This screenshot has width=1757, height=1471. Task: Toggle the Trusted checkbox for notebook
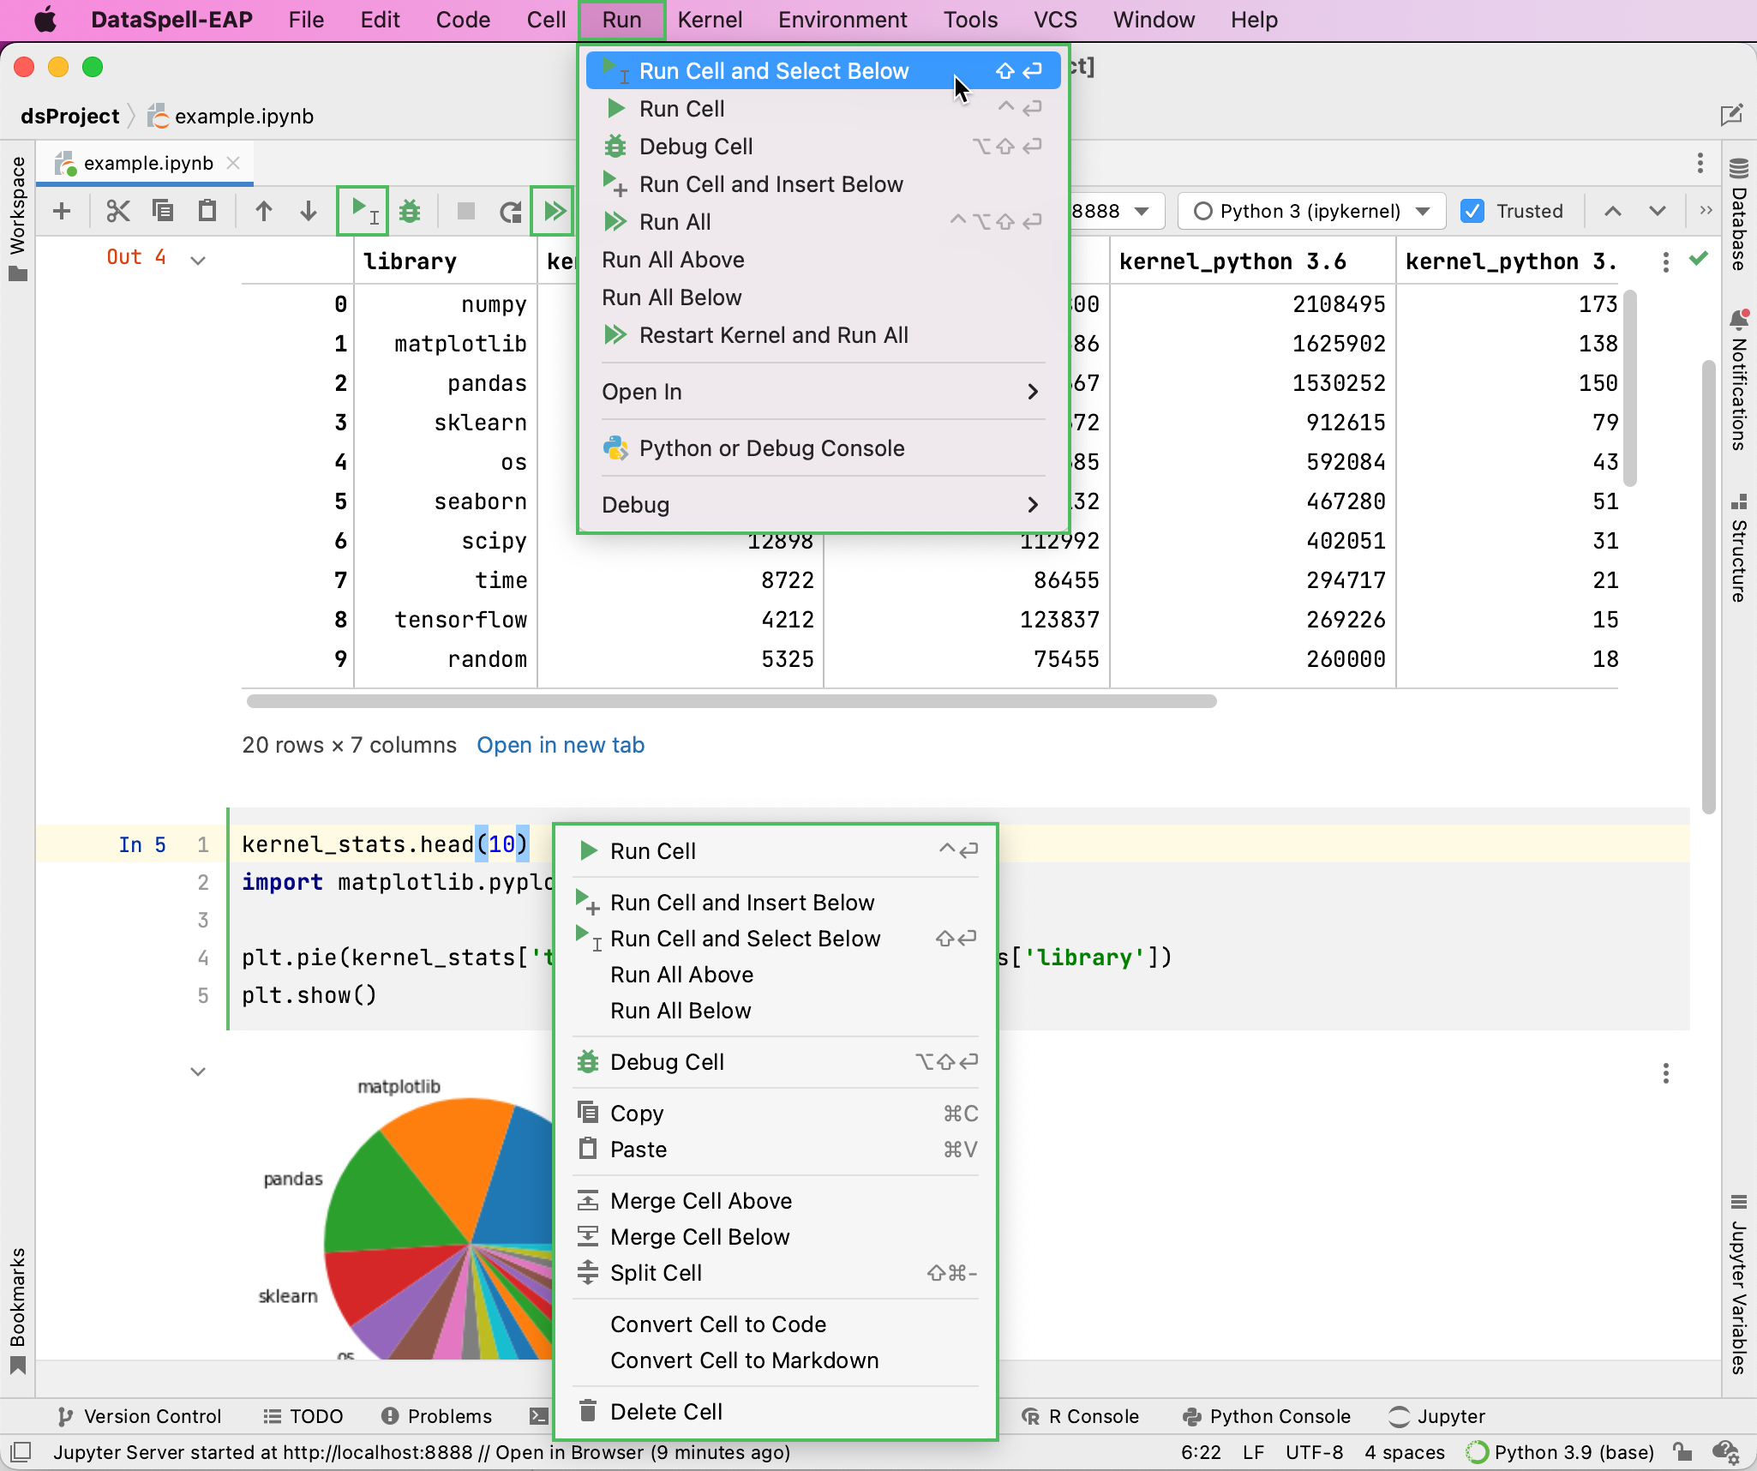(x=1475, y=210)
